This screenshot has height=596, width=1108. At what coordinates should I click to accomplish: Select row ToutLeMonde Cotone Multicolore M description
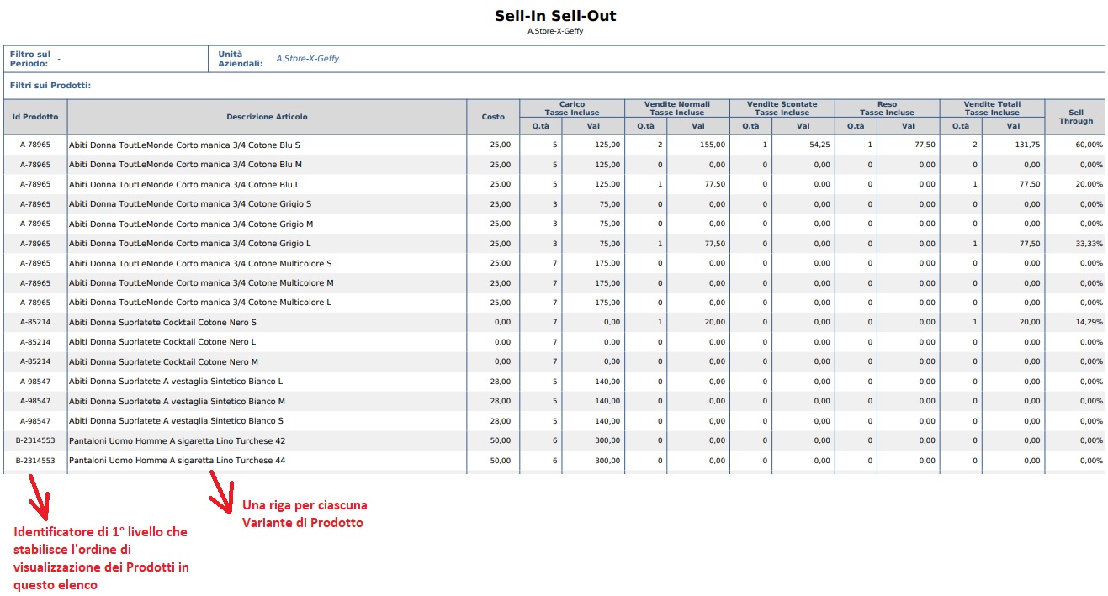[201, 283]
